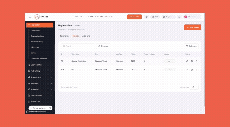Open the Muhammad account dropdown
The image size is (230, 127).
click(x=192, y=17)
